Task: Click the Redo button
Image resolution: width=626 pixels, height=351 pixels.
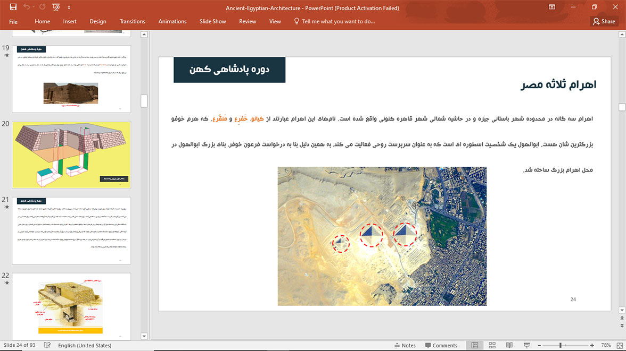Action: [43, 7]
